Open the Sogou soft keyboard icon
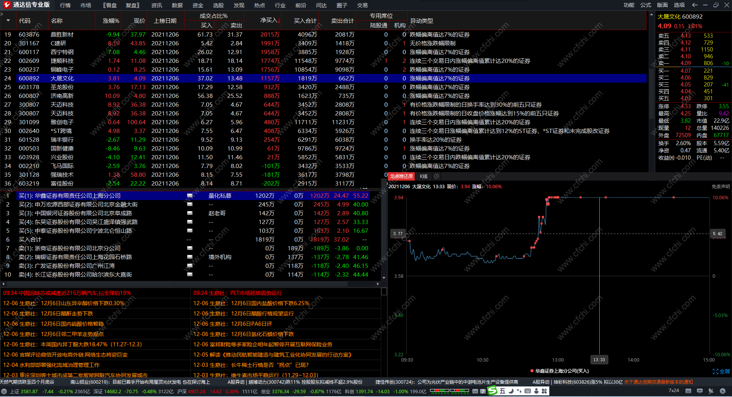 tap(528, 391)
